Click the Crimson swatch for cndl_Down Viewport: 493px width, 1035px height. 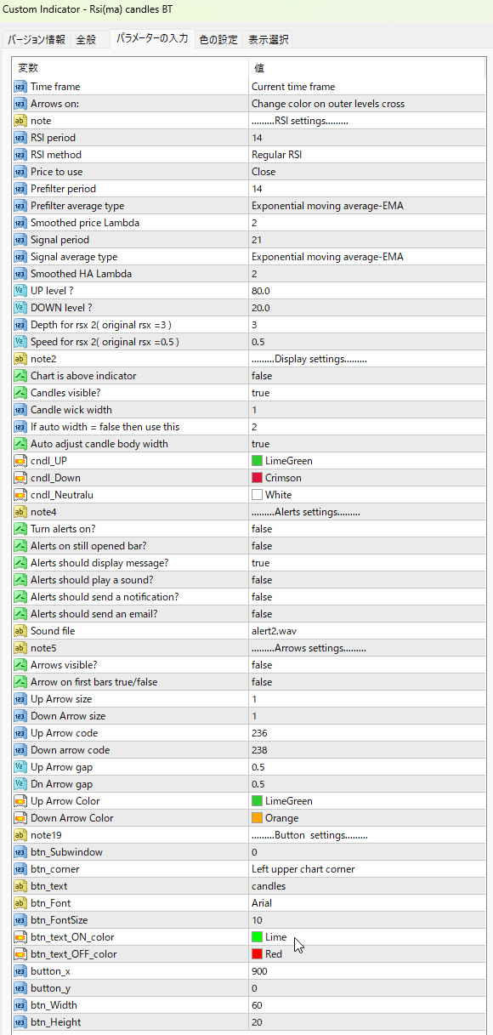click(x=257, y=478)
